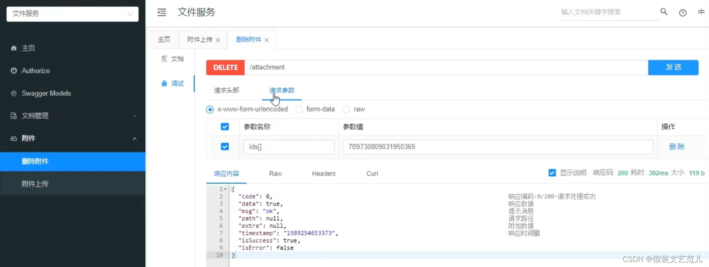709x267 pixels.
Task: Click the 调试 bug icon
Action: pos(164,84)
